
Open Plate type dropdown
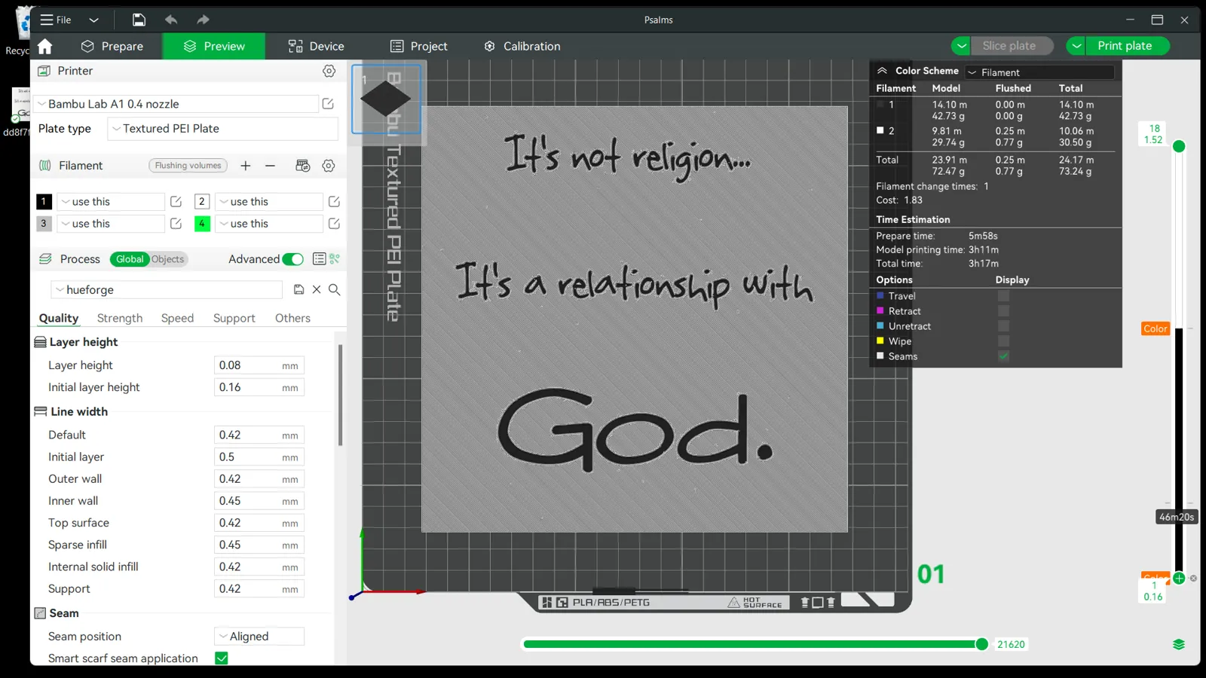pos(222,129)
